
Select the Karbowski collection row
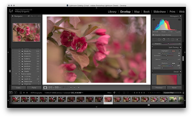[26, 61]
